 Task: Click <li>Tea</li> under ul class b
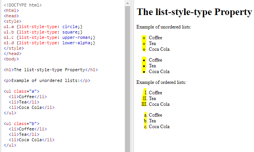coord(24,134)
